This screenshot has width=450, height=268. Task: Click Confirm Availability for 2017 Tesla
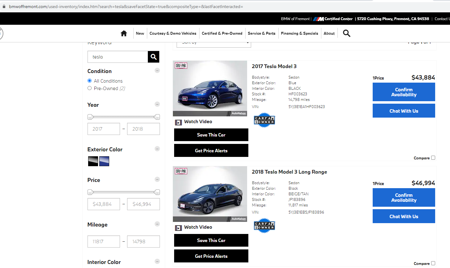pyautogui.click(x=404, y=92)
